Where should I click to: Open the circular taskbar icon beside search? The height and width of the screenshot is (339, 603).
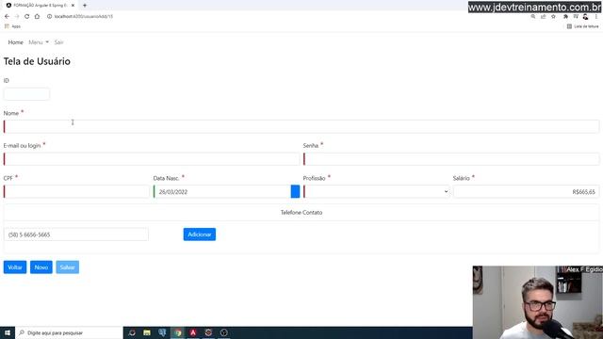pos(132,332)
